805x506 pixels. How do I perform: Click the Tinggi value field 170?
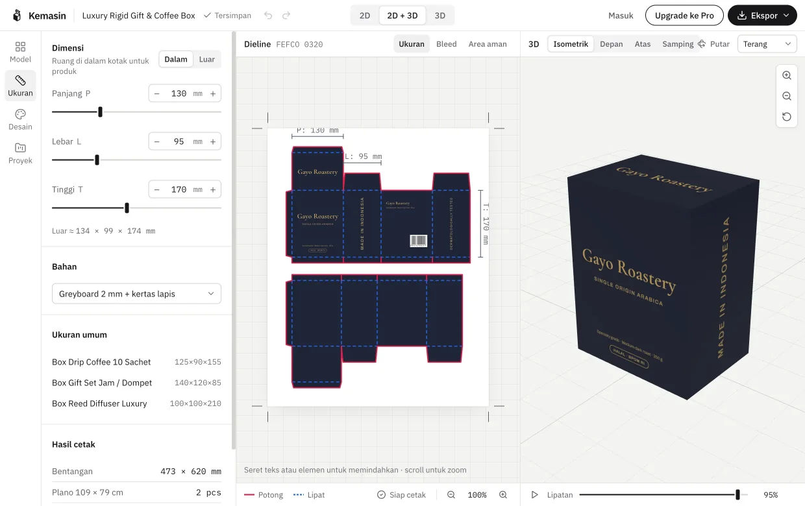(179, 189)
